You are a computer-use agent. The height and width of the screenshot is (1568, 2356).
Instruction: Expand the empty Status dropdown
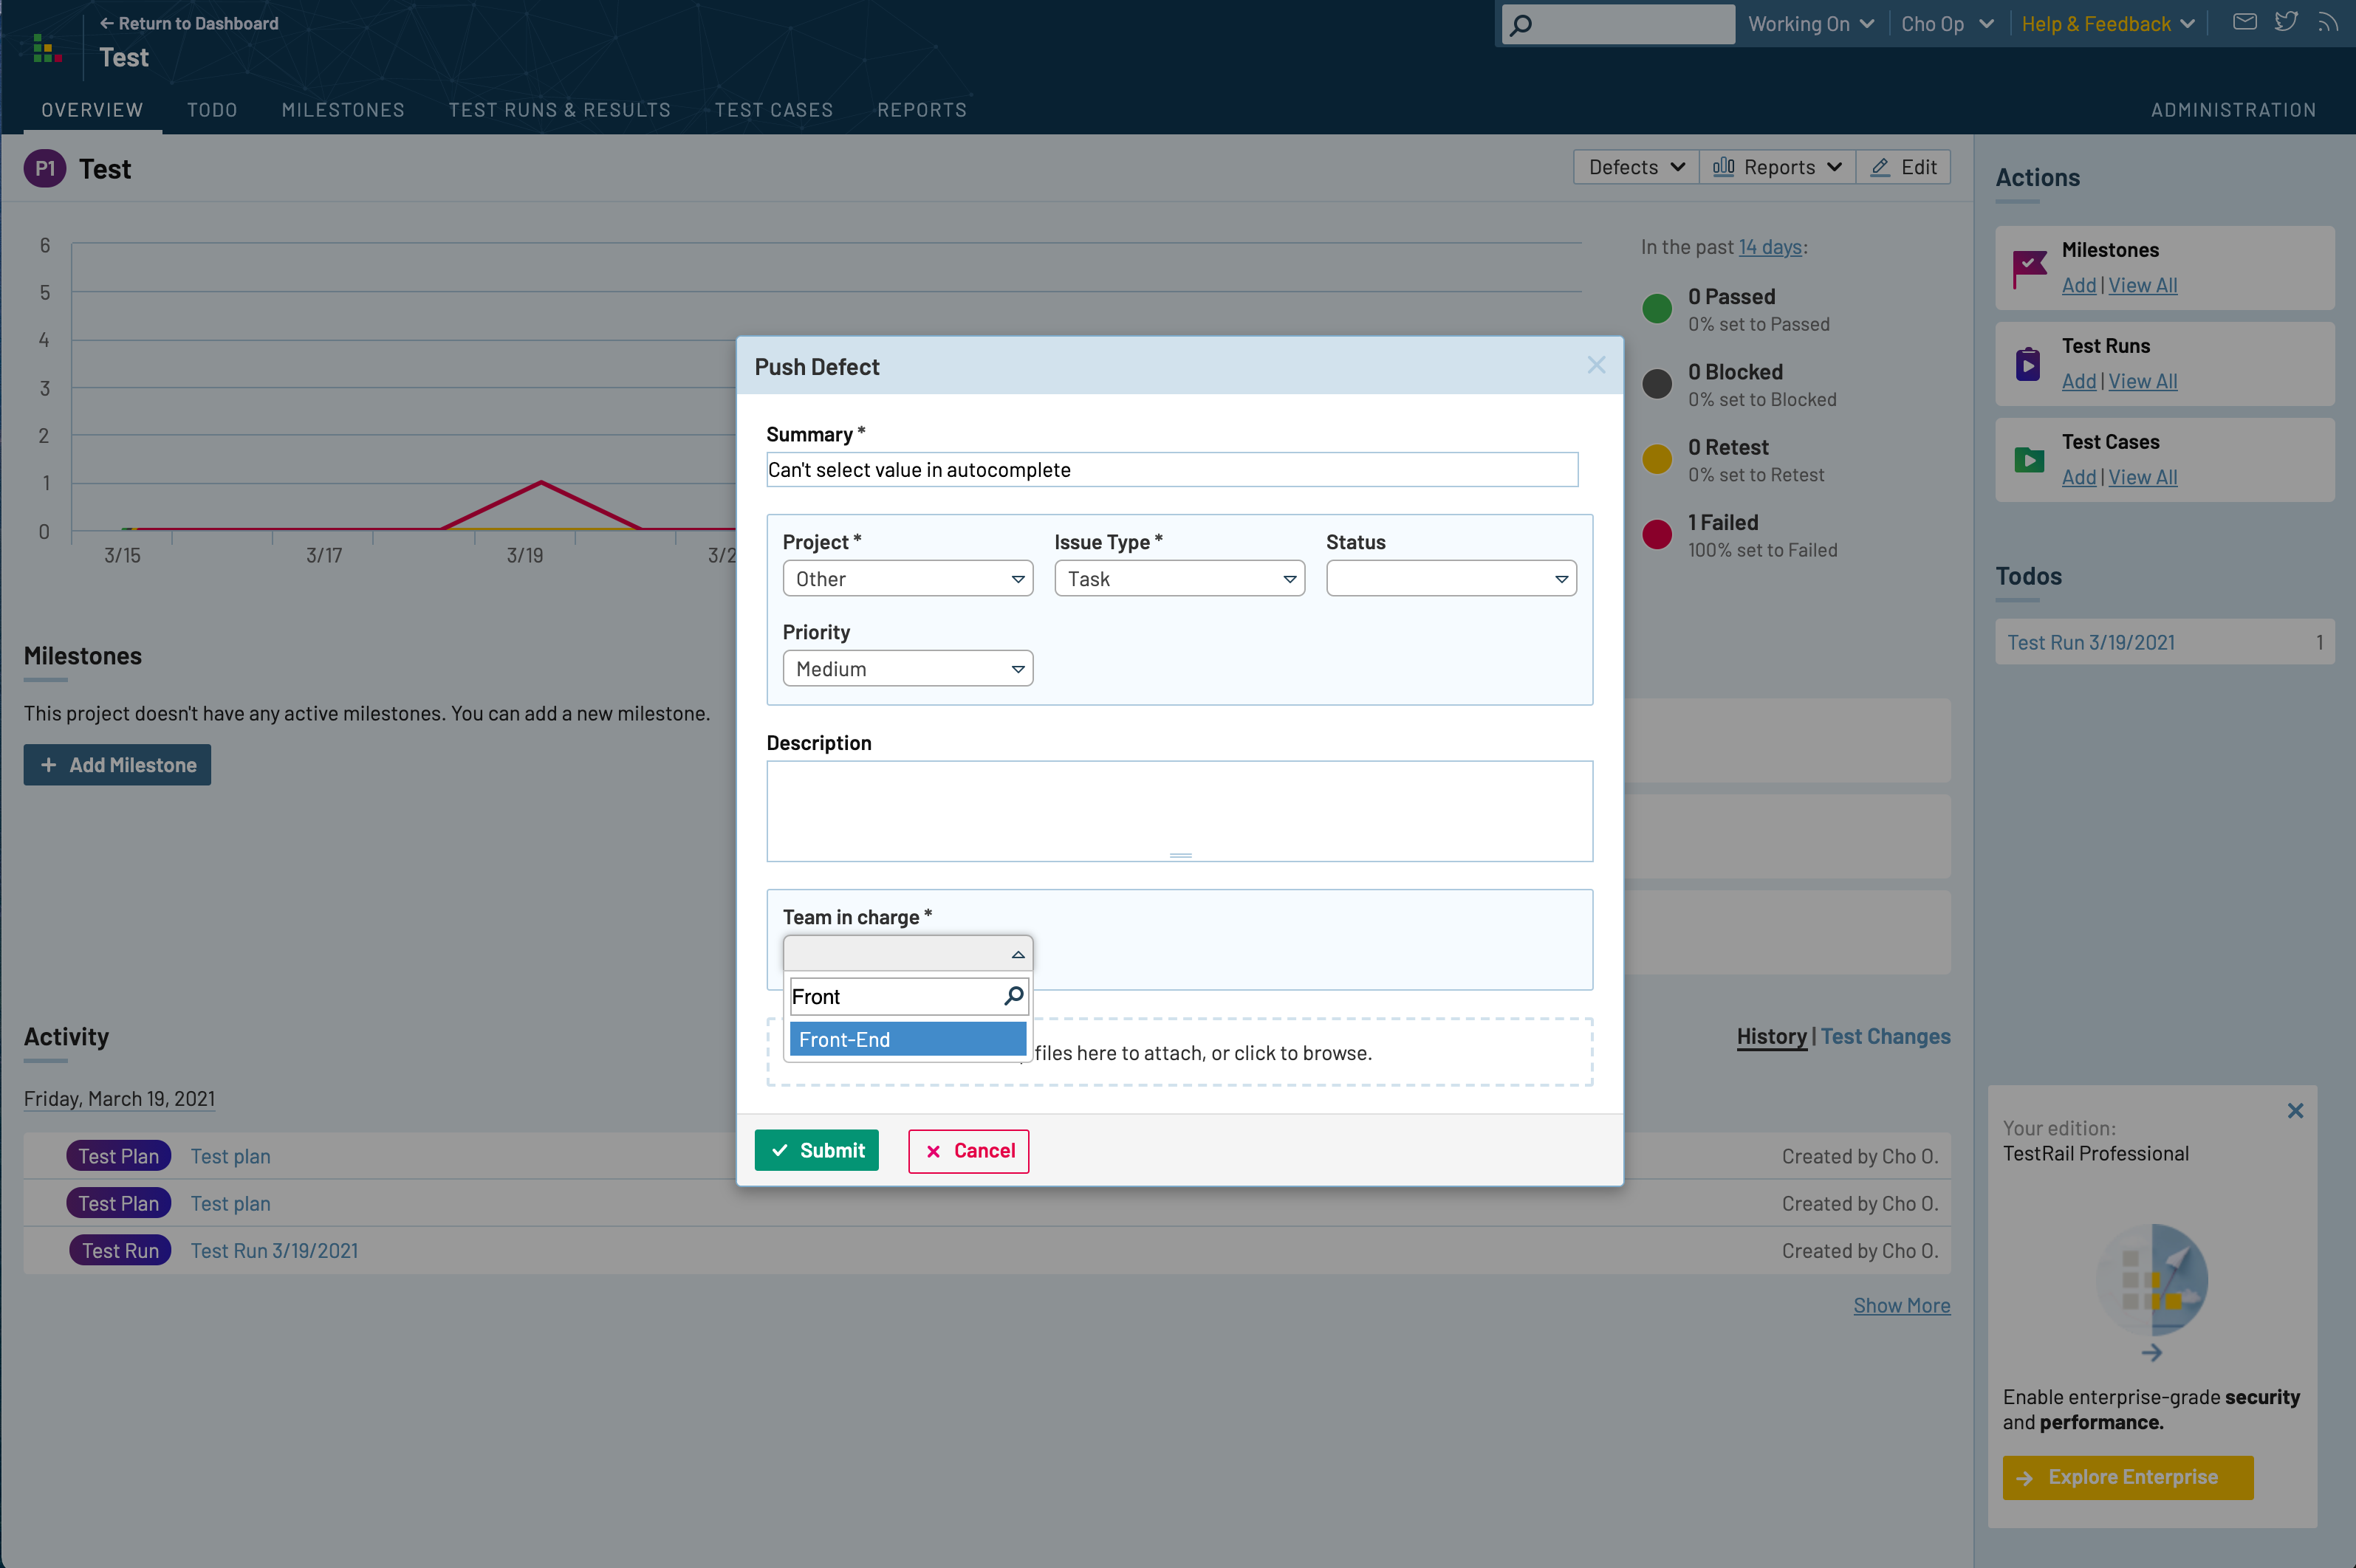(1451, 579)
